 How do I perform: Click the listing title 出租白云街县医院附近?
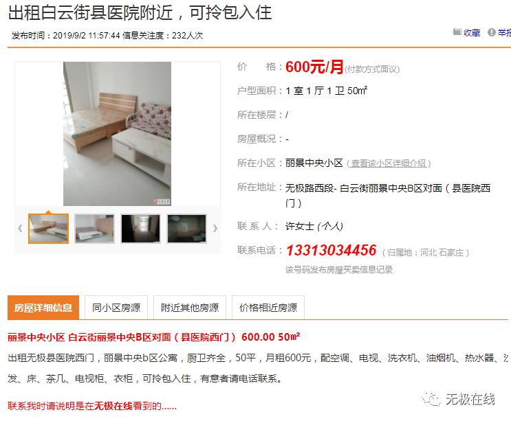(90, 12)
